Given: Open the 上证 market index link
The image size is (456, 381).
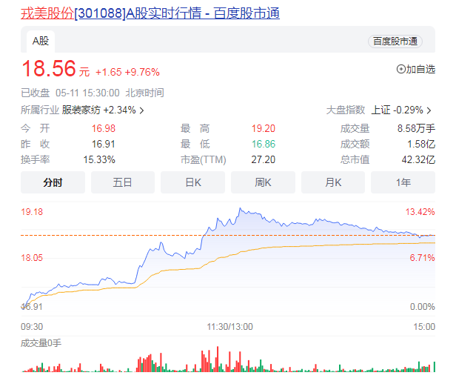Looking at the screenshot, I should point(380,110).
